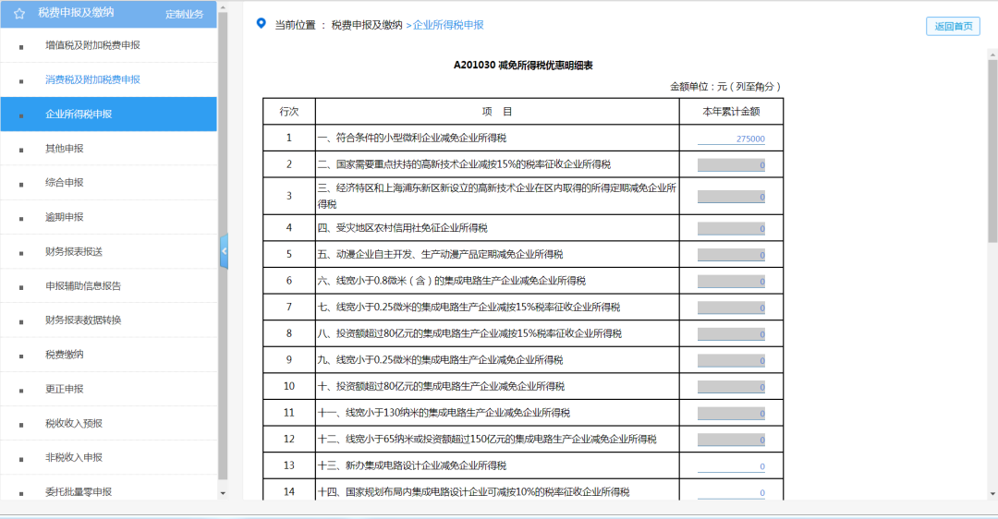Click the row 1 amount field showing 275000
Screen dimensions: 998x519
(731, 139)
